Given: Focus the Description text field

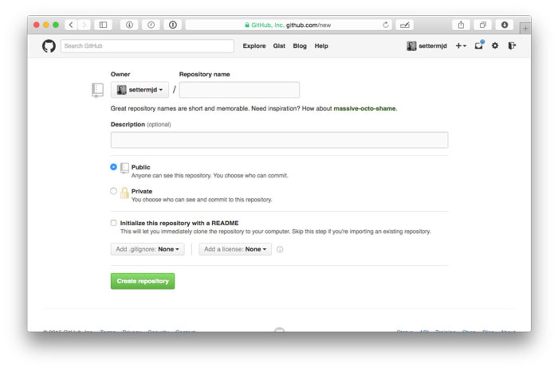Looking at the screenshot, I should [x=279, y=140].
